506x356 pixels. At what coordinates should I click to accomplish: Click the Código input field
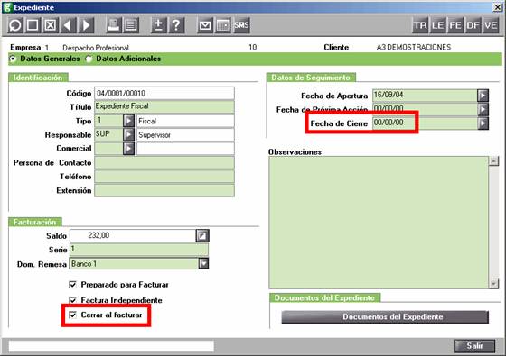click(164, 94)
